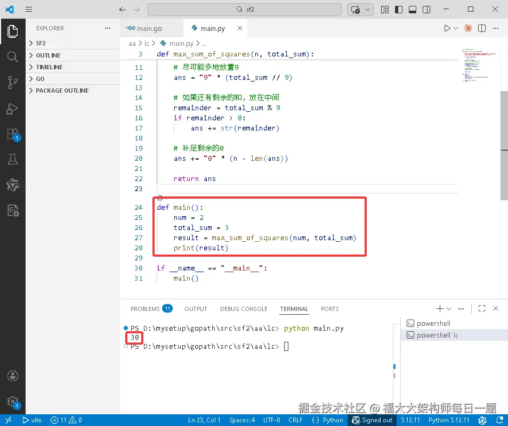Open the Copilot dropdown arrow in title bar

coord(368,10)
